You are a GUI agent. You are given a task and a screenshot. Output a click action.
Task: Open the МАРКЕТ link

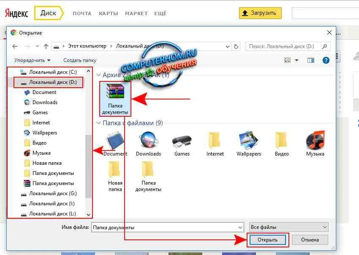click(x=136, y=13)
